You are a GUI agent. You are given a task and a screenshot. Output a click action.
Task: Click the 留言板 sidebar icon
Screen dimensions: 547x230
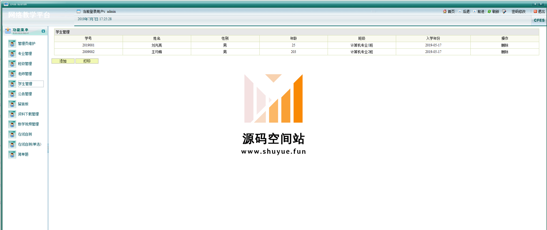pyautogui.click(x=12, y=104)
